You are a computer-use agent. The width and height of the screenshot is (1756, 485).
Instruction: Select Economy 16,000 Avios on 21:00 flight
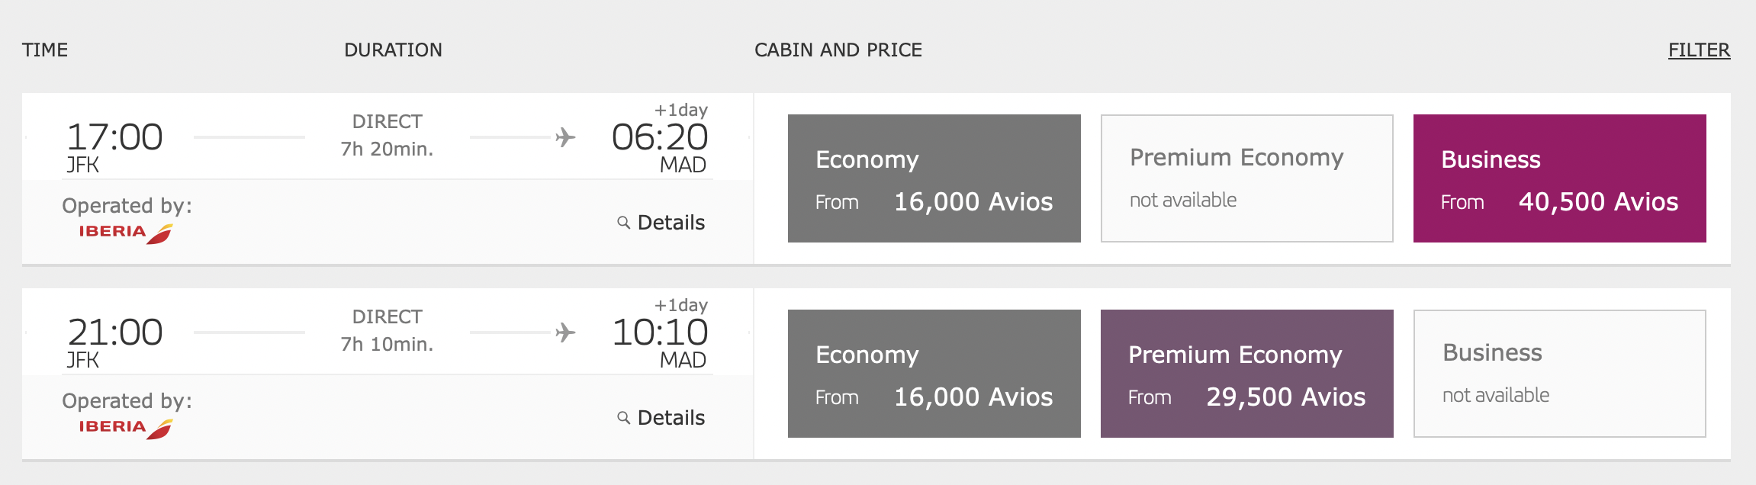pos(934,374)
